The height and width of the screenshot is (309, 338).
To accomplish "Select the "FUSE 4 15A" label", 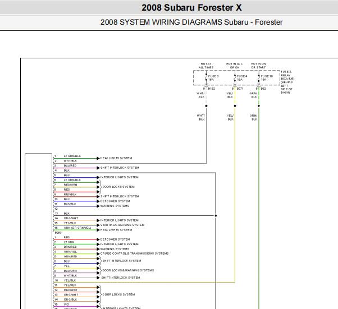I will pyautogui.click(x=242, y=78).
